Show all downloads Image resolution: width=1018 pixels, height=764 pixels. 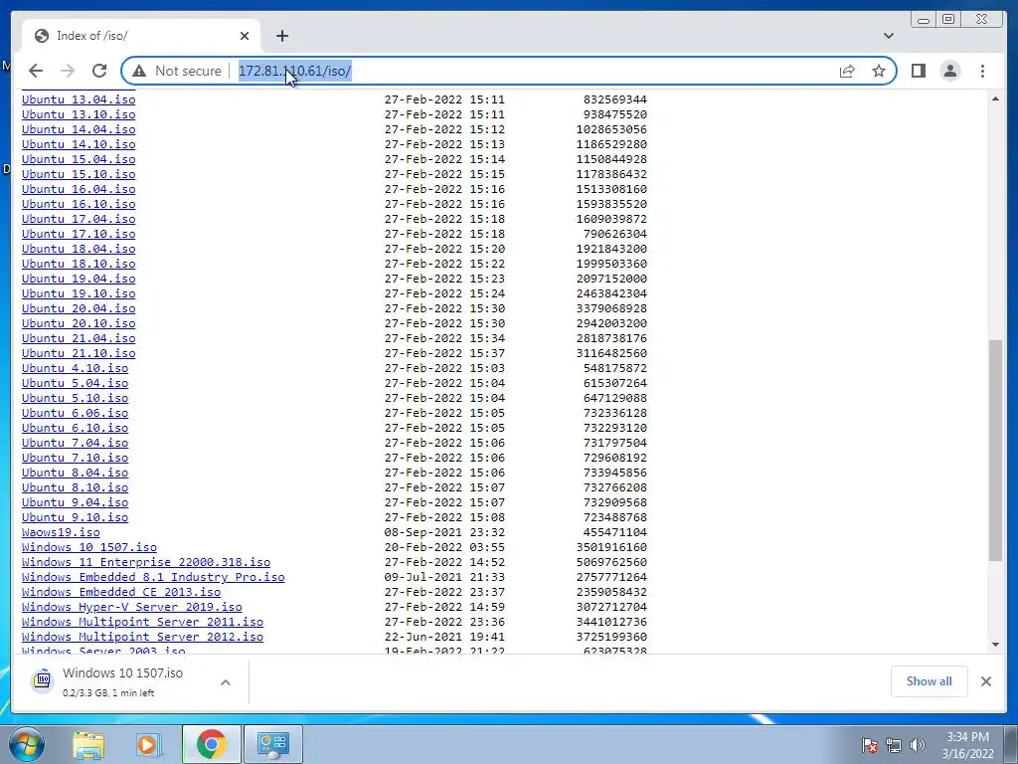930,680
